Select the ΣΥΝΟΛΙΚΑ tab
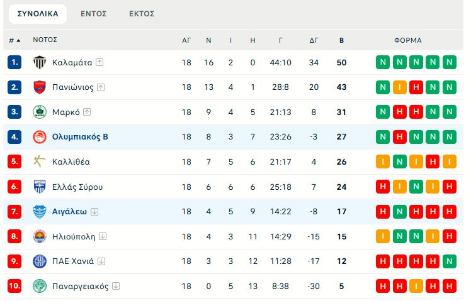Screen dimensions: 471x301 tap(38, 14)
